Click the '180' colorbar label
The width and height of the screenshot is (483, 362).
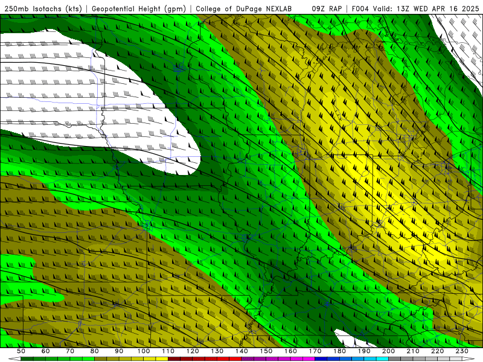point(340,351)
